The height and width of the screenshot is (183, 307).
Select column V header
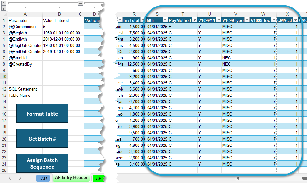236,14
